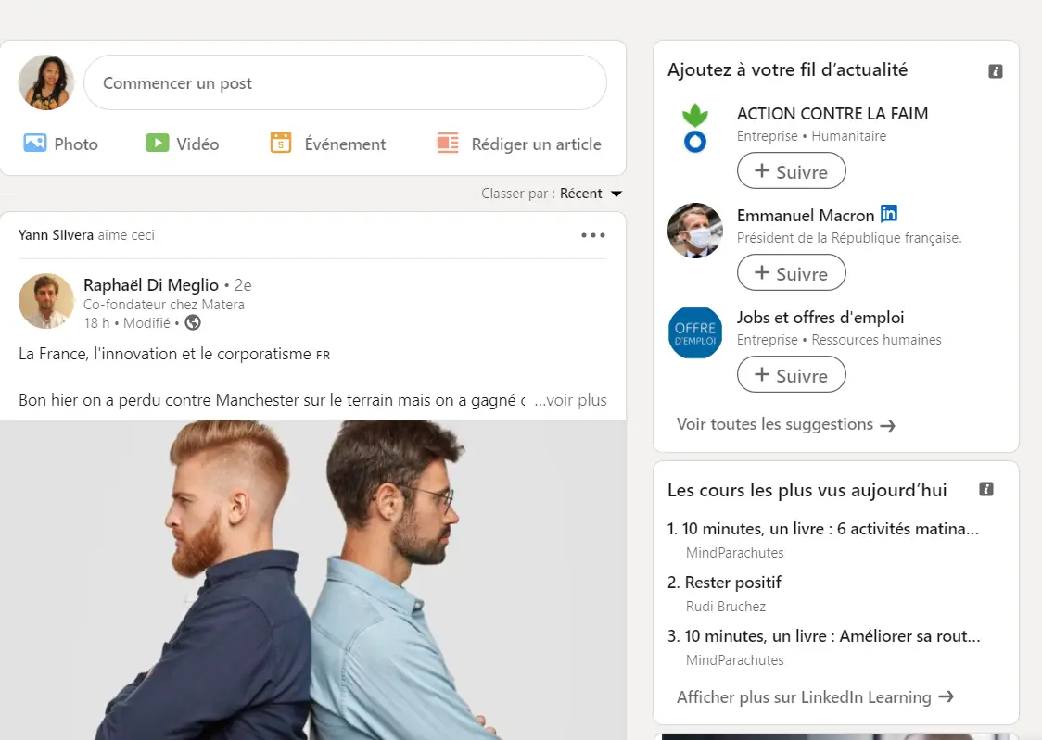Click the green Vidéo play icon
The image size is (1042, 740).
[158, 143]
